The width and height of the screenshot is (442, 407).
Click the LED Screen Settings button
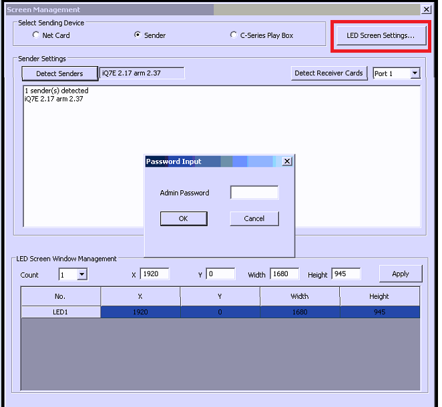380,35
